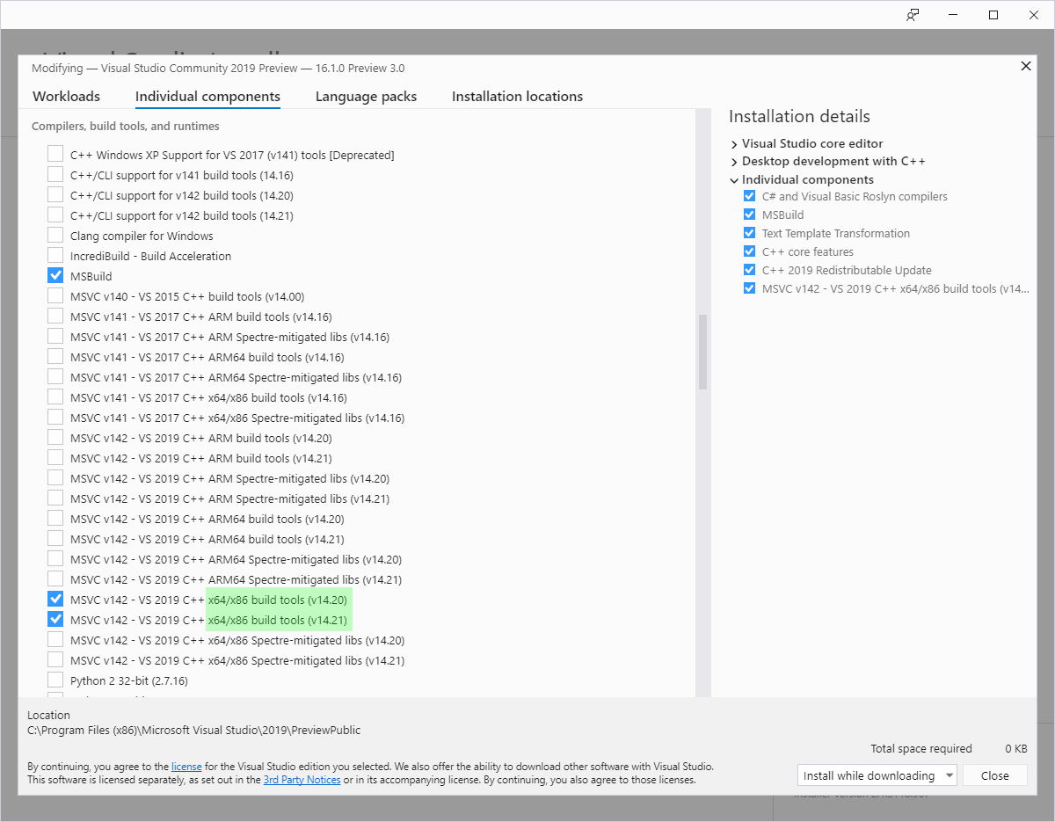Click the installation Location path text

[x=194, y=730]
